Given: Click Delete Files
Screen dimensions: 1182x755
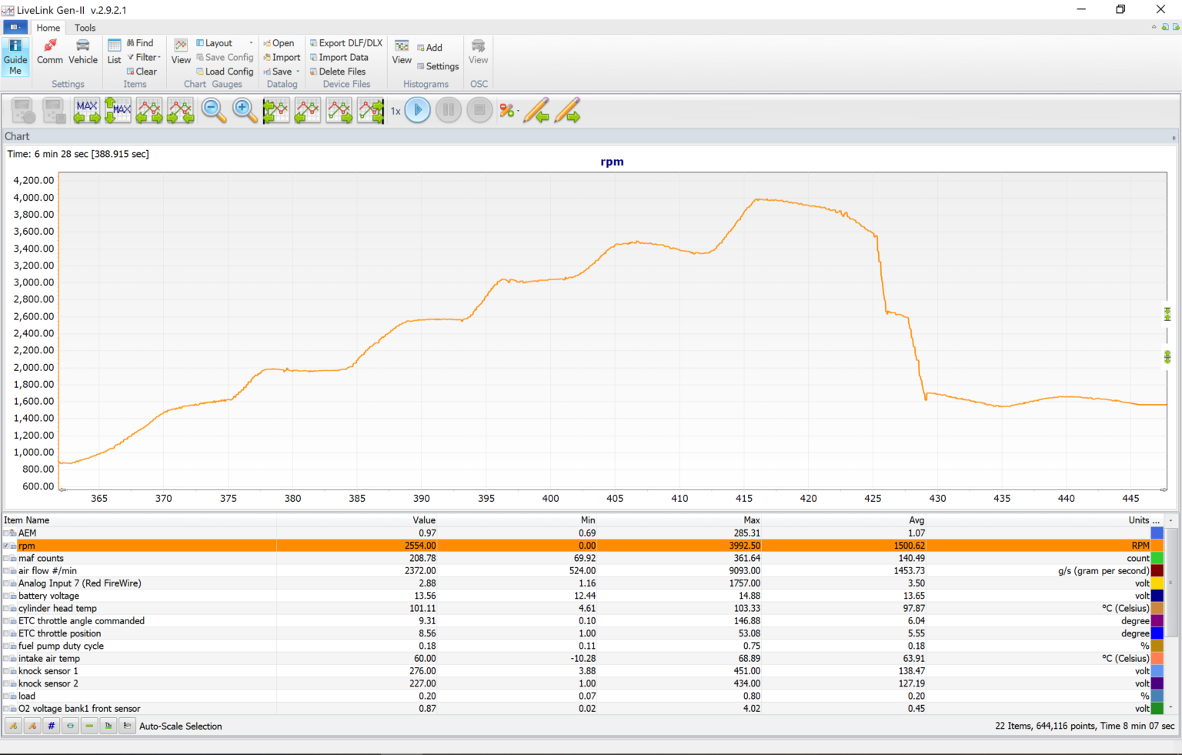Looking at the screenshot, I should tap(338, 72).
